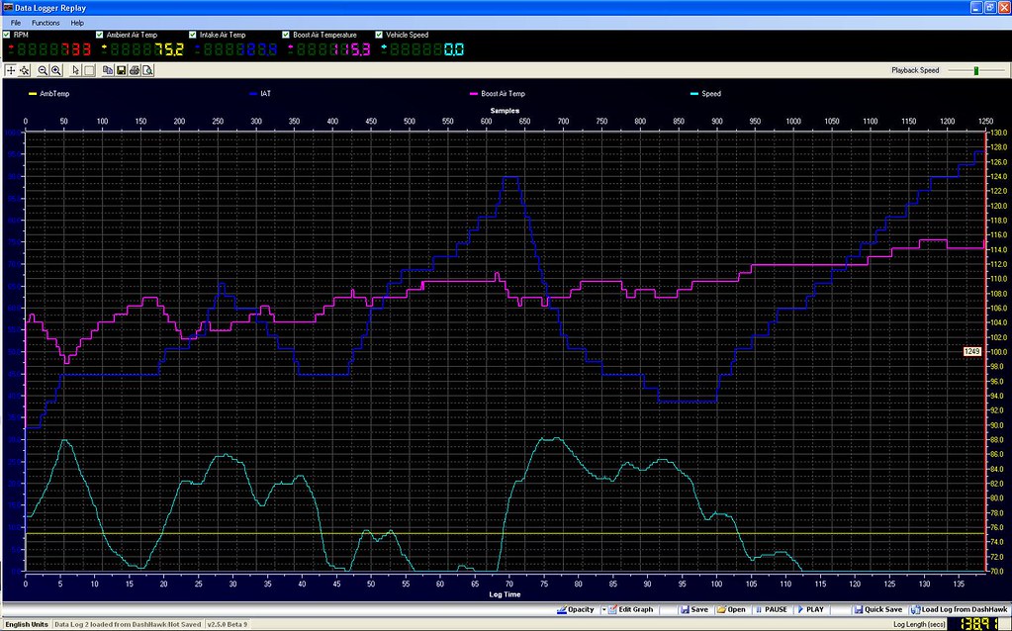Click the IAT legend entry

tap(260, 94)
